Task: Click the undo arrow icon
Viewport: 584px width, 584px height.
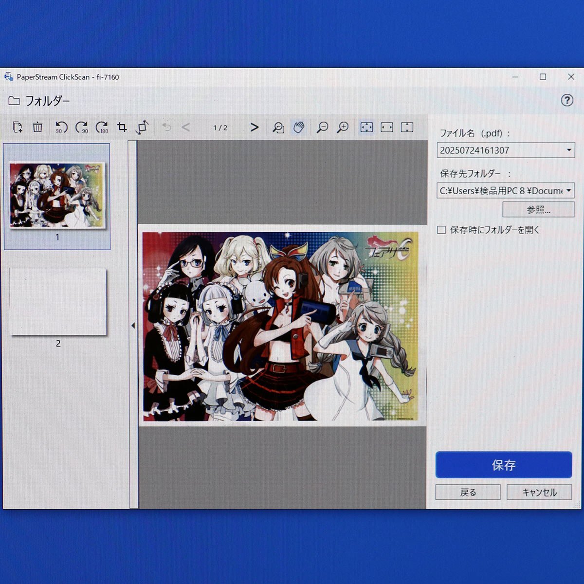Action: [166, 128]
